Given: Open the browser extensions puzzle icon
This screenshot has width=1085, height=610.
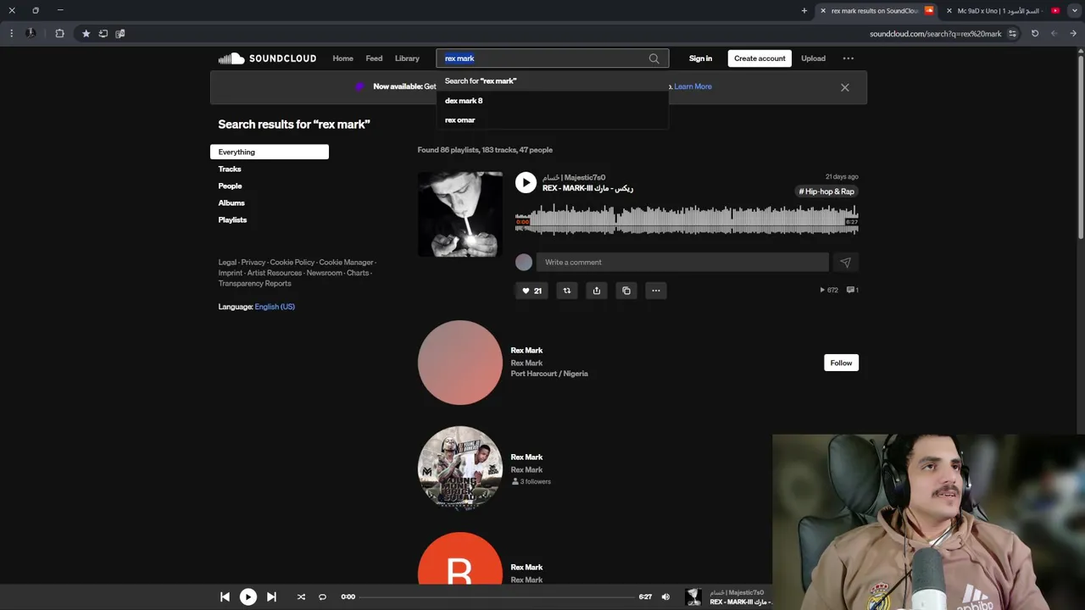Looking at the screenshot, I should pyautogui.click(x=59, y=33).
